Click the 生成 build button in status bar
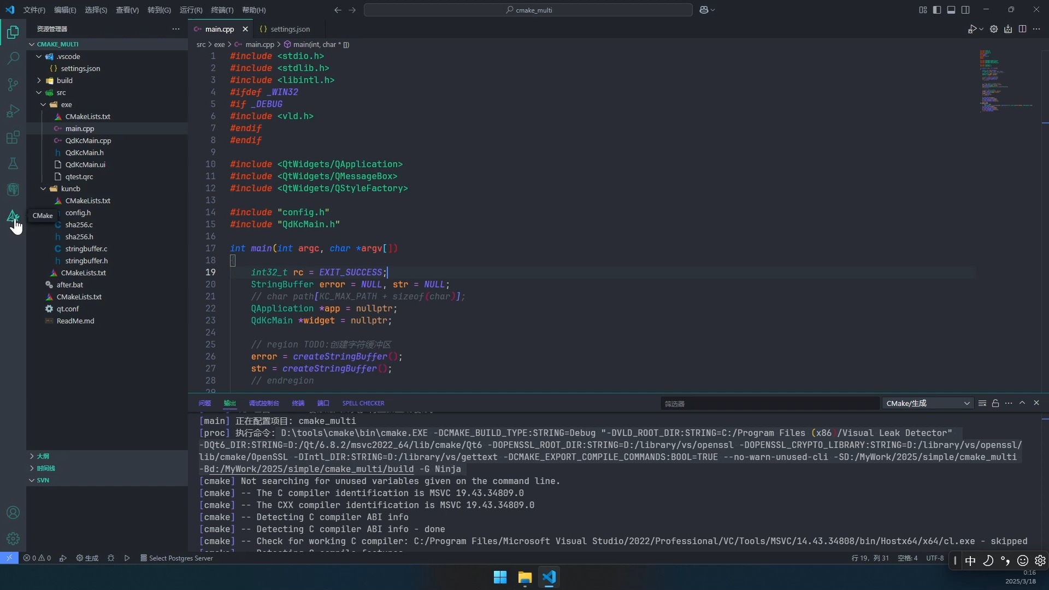 click(x=87, y=558)
